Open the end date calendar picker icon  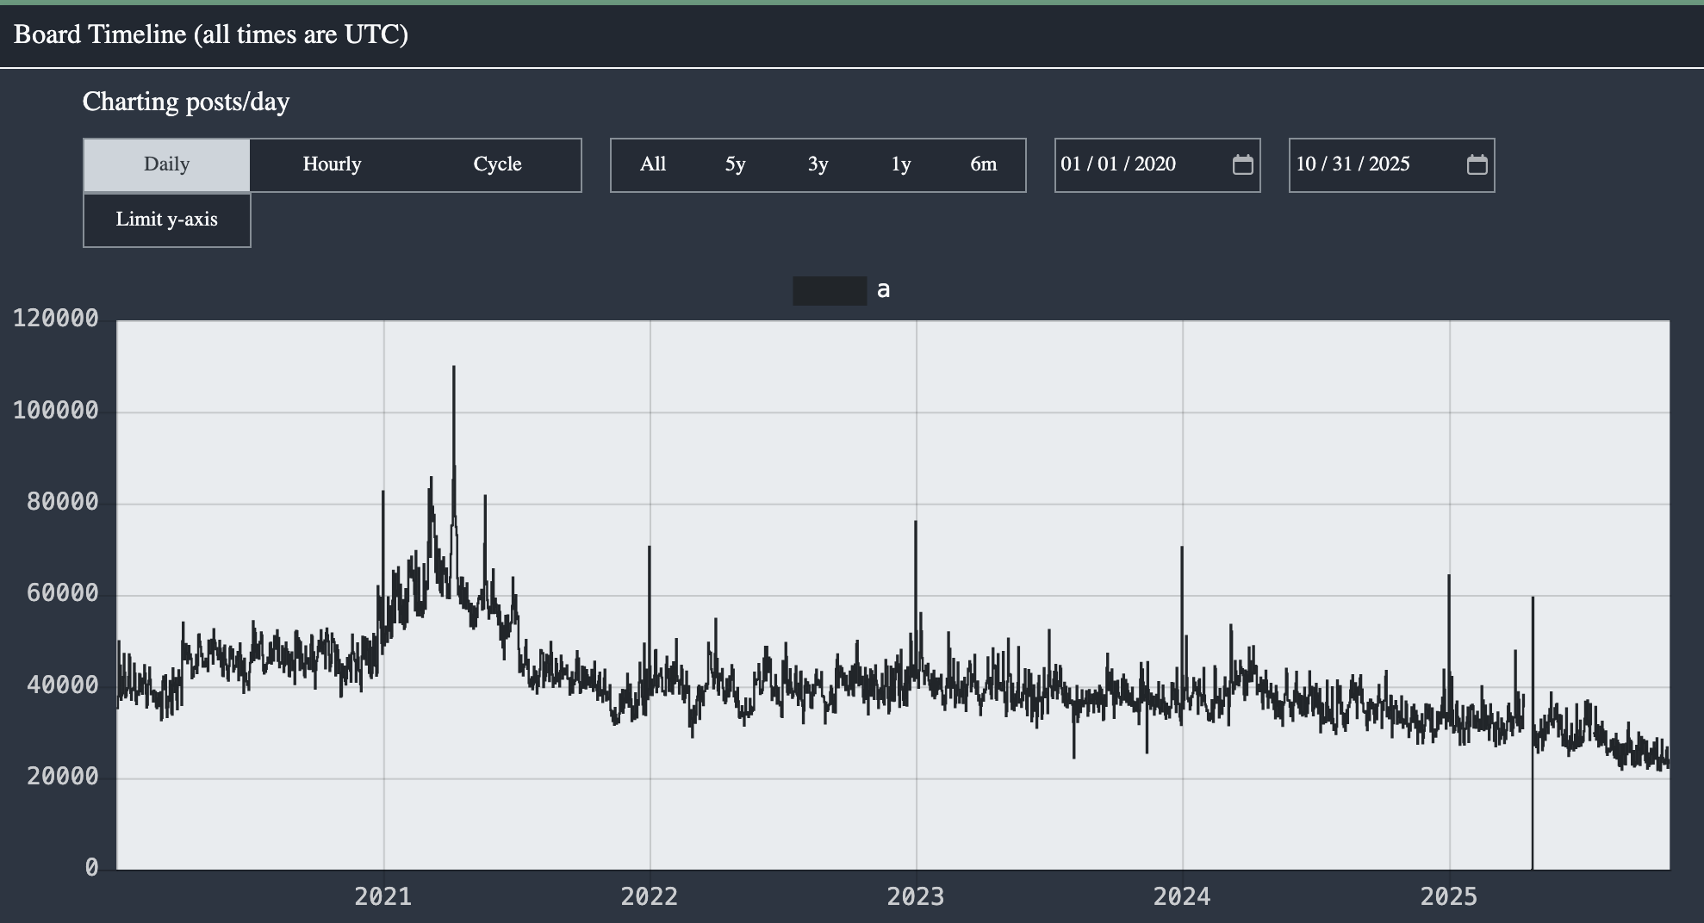click(x=1477, y=164)
